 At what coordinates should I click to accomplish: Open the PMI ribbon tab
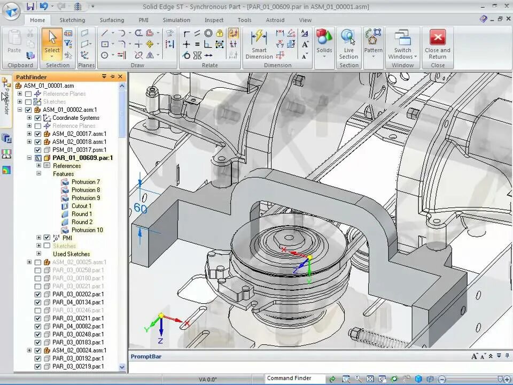(143, 20)
